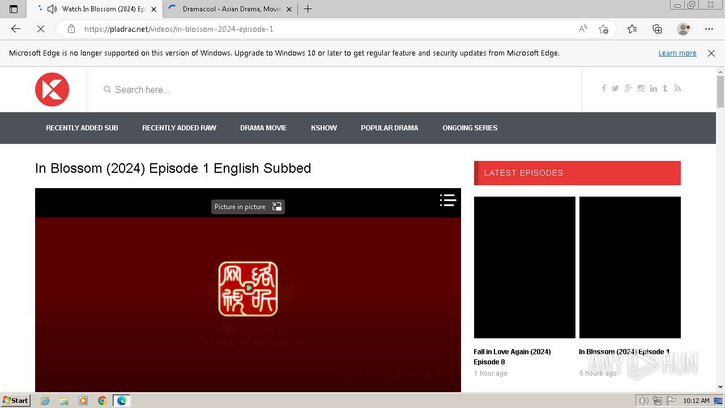Open network status tray icon
This screenshot has height=408, width=725.
coord(658,401)
